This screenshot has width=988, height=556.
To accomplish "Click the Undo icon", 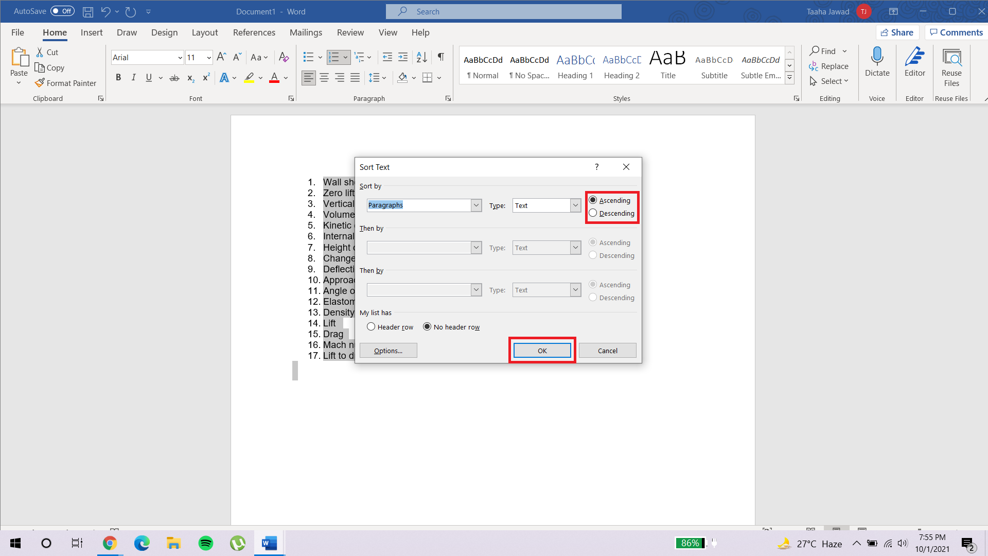I will pos(105,11).
